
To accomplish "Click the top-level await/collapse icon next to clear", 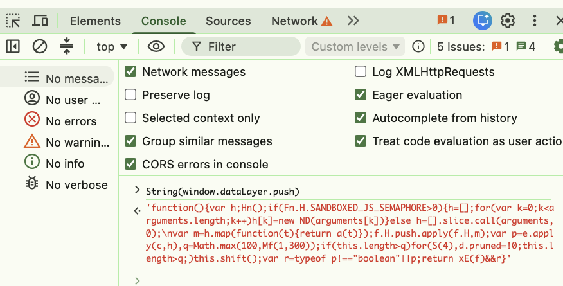I will click(67, 46).
